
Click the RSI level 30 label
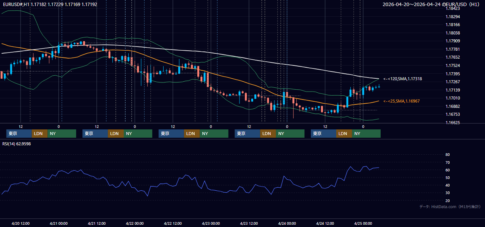point(447,193)
